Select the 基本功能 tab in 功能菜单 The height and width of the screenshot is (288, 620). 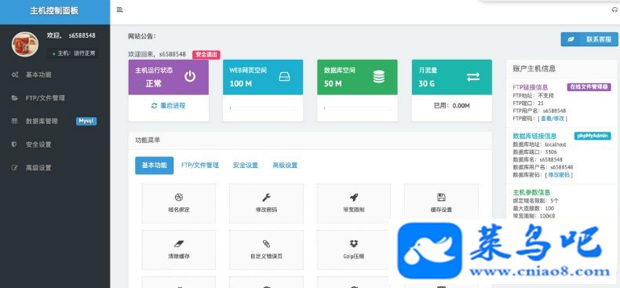(154, 166)
